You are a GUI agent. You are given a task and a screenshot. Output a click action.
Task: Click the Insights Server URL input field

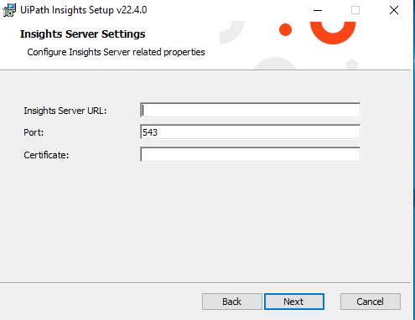250,110
